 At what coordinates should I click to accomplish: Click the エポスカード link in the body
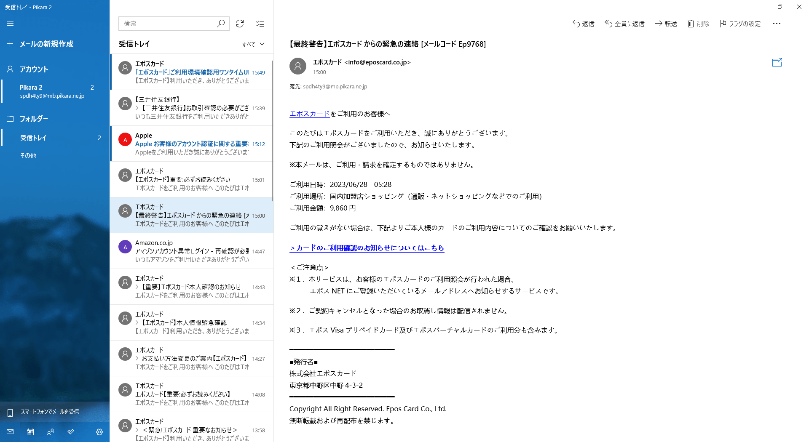point(309,114)
